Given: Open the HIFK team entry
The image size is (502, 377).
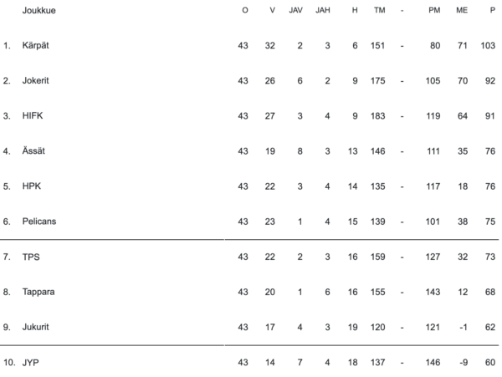Looking at the screenshot, I should point(32,116).
